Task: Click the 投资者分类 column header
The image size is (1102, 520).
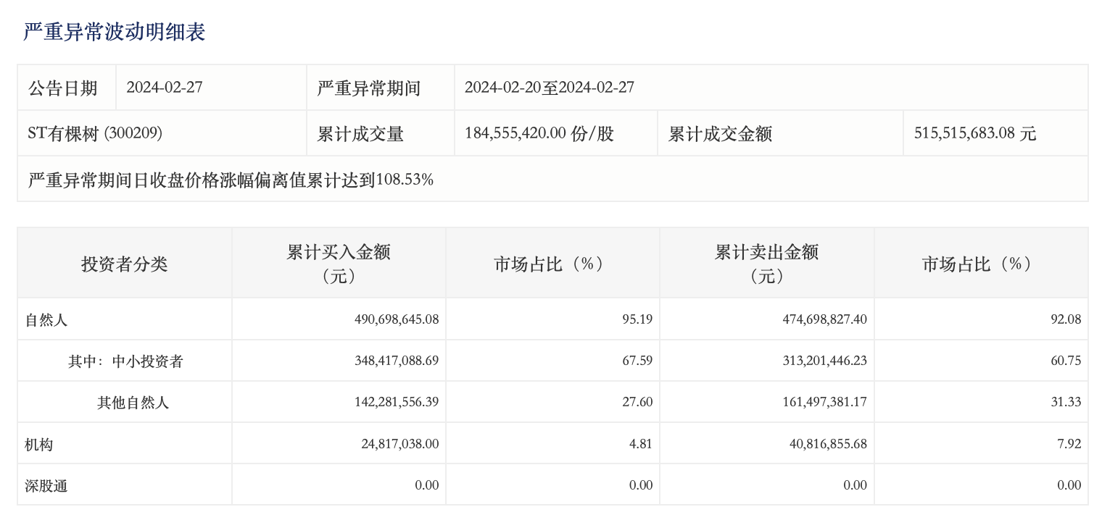Action: coord(125,264)
